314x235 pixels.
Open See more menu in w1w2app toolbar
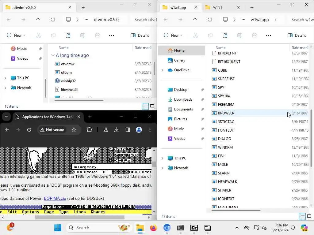(269, 35)
